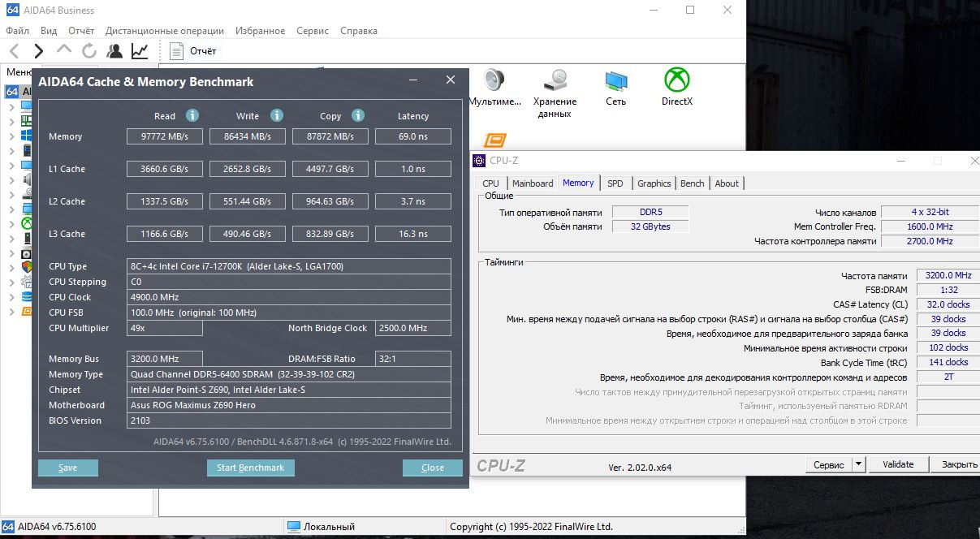Click the CPU Type field showing Core i7-12700K
The width and height of the screenshot is (980, 539).
pyautogui.click(x=289, y=266)
